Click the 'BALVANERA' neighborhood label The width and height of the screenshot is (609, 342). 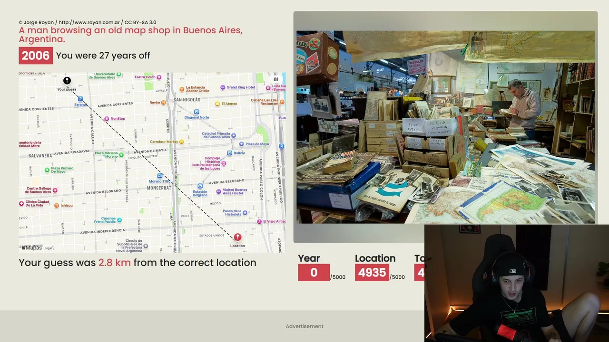40,155
